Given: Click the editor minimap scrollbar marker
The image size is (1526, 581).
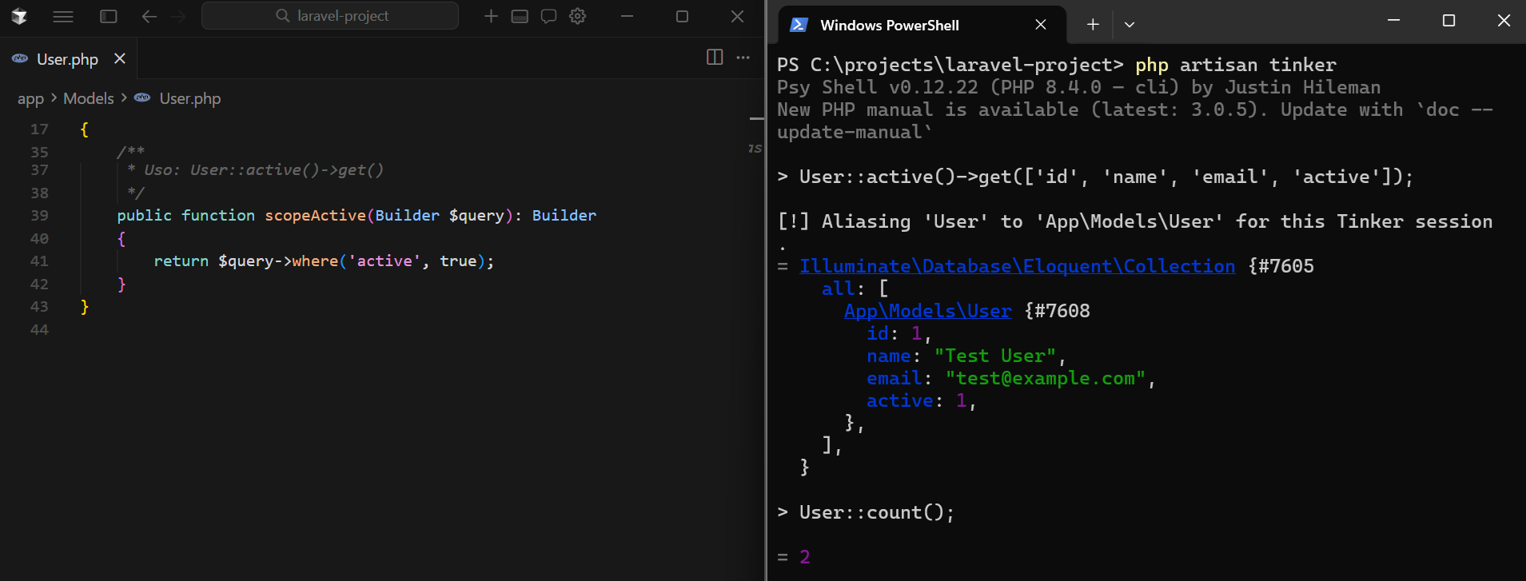Looking at the screenshot, I should coord(756,118).
